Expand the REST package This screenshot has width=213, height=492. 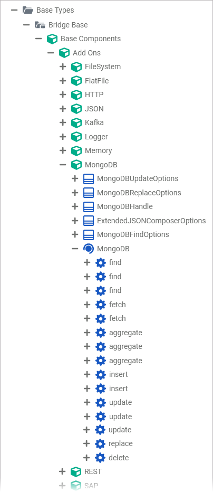tap(62, 471)
